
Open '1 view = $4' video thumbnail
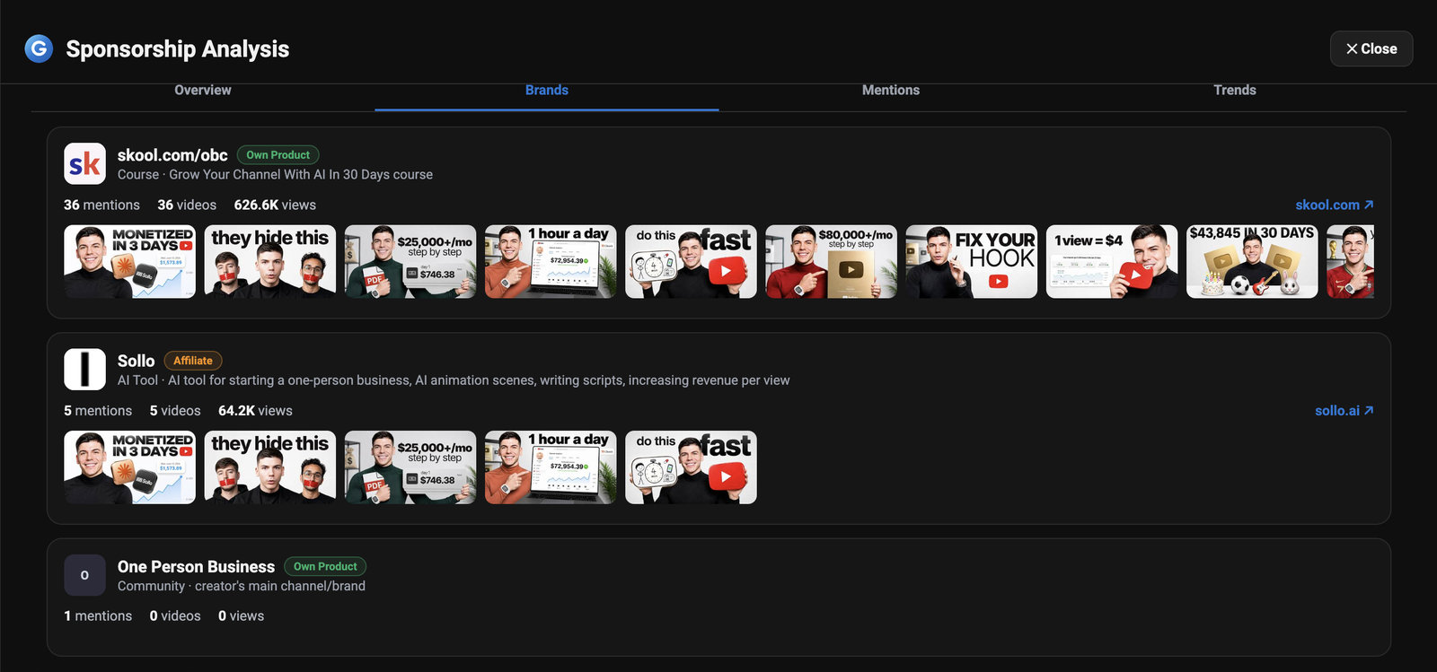(1112, 261)
